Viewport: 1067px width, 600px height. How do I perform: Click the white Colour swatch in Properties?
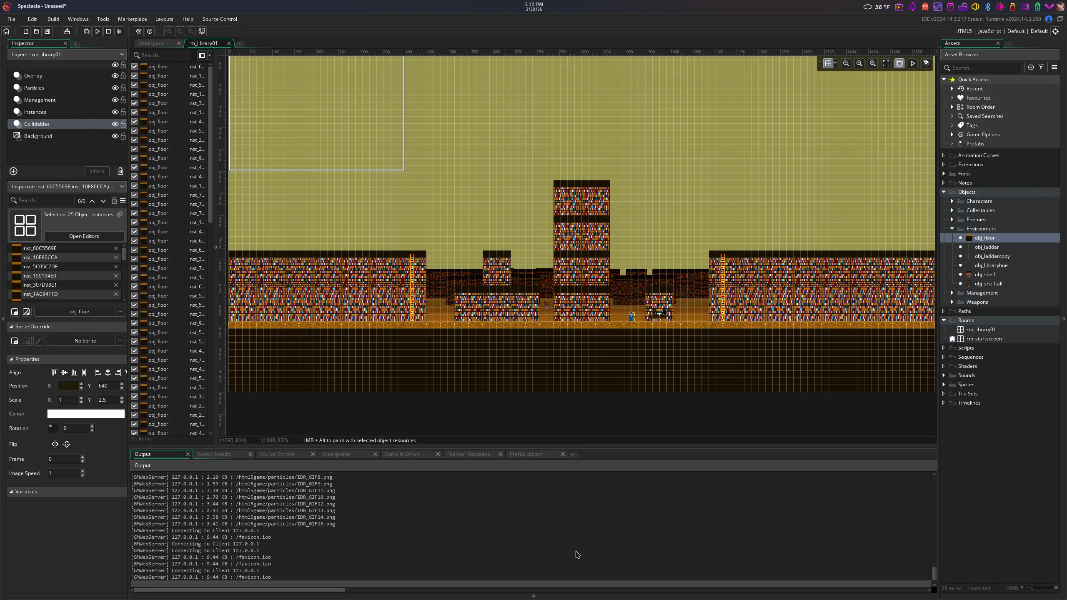coord(86,414)
